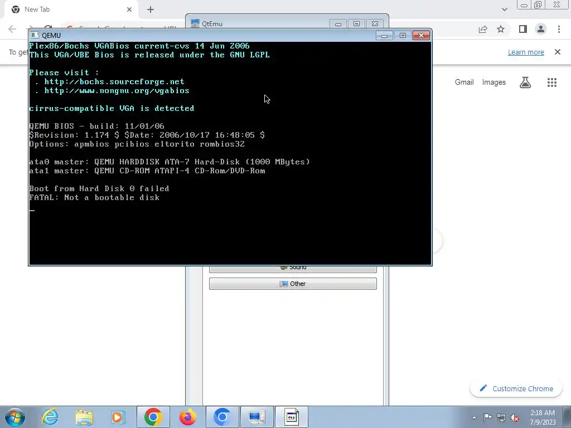Close the QtEmu window
This screenshot has height=428, width=571.
pos(375,23)
